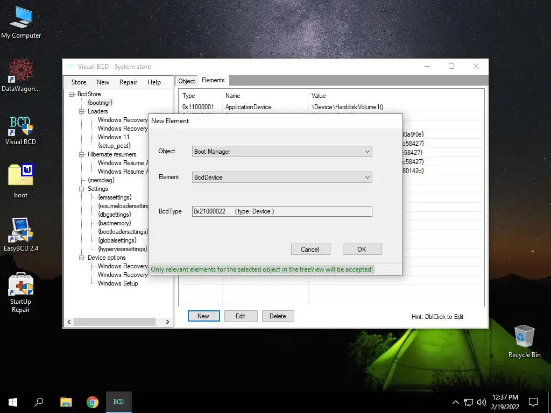Open File Explorer from taskbar
The height and width of the screenshot is (413, 551).
[x=66, y=402]
